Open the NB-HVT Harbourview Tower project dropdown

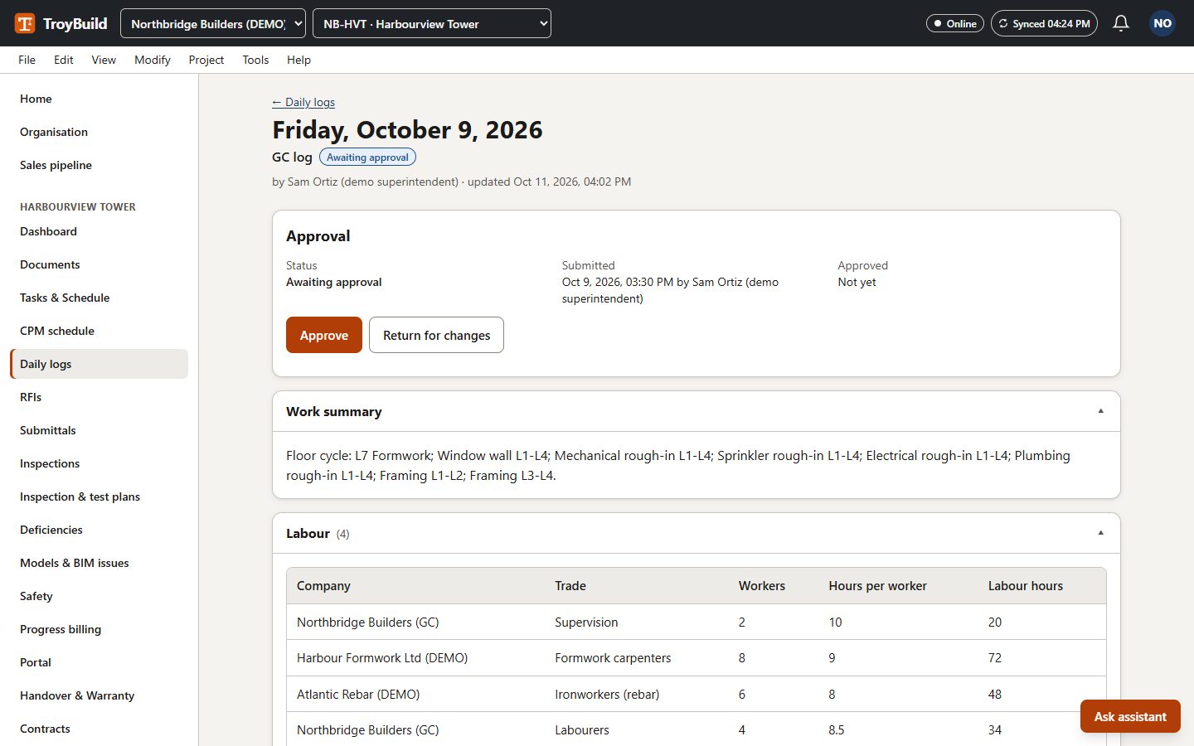point(432,23)
